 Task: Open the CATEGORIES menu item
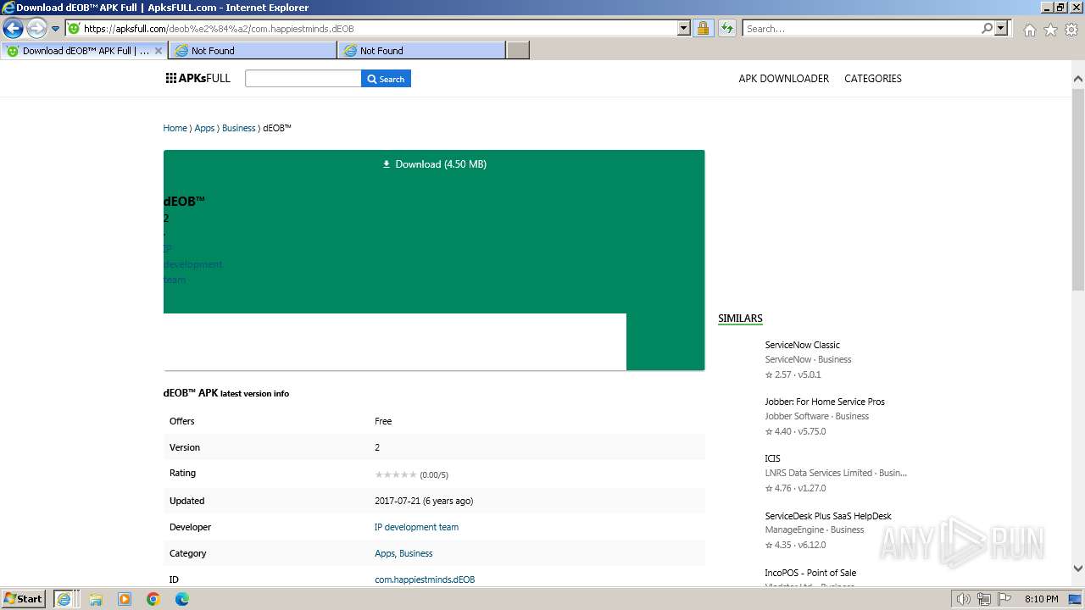[x=872, y=79]
